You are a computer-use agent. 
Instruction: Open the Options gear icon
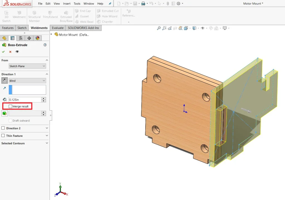pyautogui.click(x=178, y=4)
